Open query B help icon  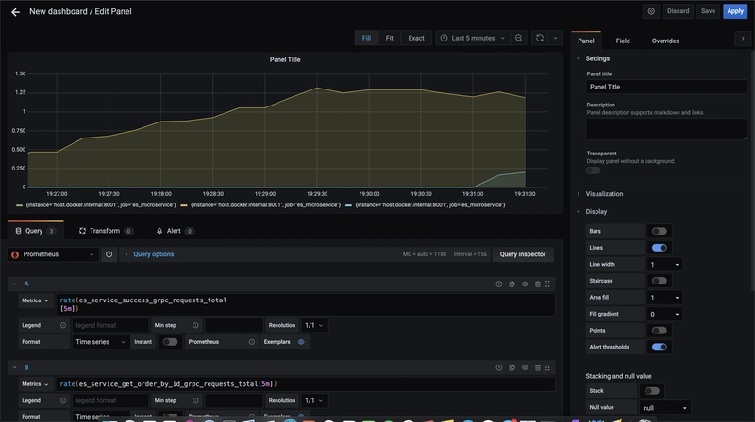click(x=499, y=367)
